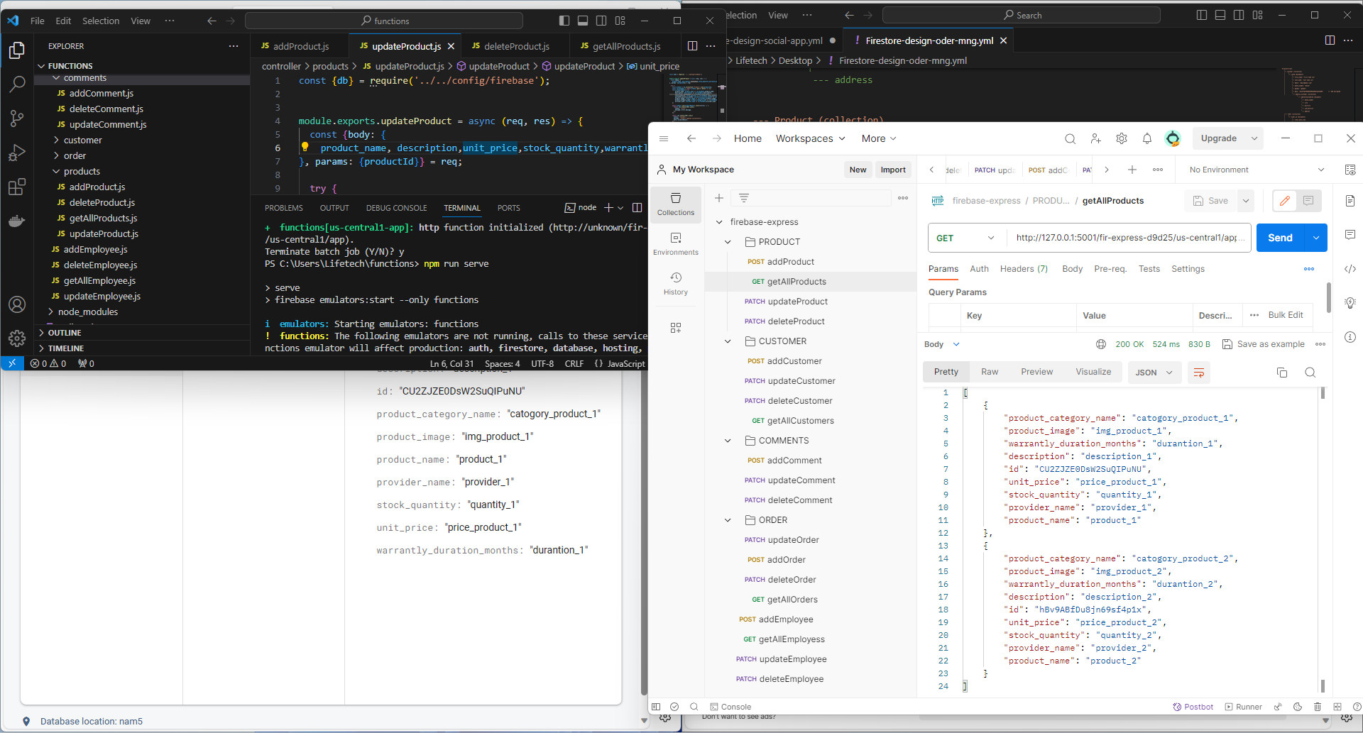Toggle VS Code panel visibility layout icon

pyautogui.click(x=583, y=21)
